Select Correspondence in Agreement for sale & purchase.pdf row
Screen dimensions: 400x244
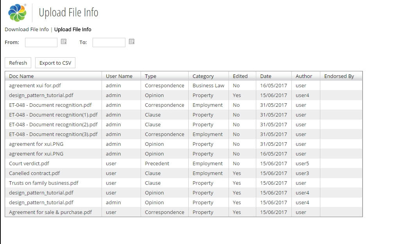164,212
